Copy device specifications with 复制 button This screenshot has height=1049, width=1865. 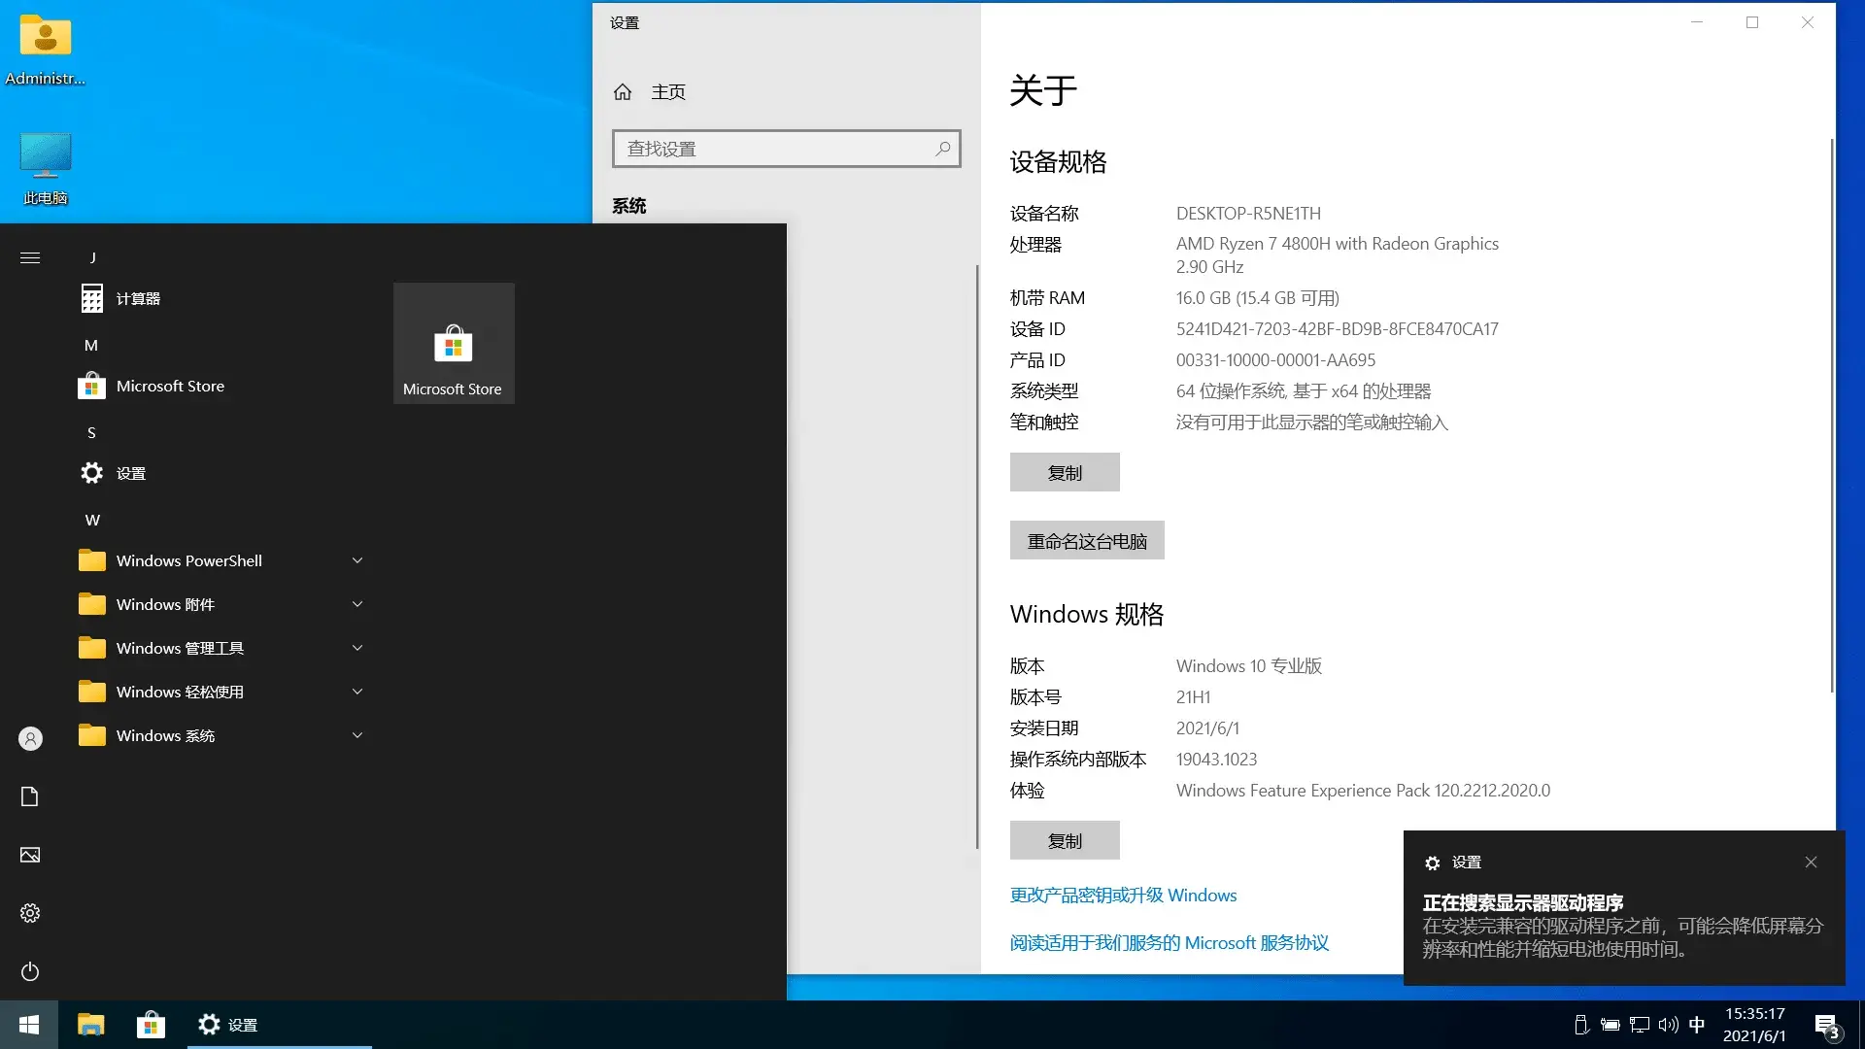tap(1065, 472)
